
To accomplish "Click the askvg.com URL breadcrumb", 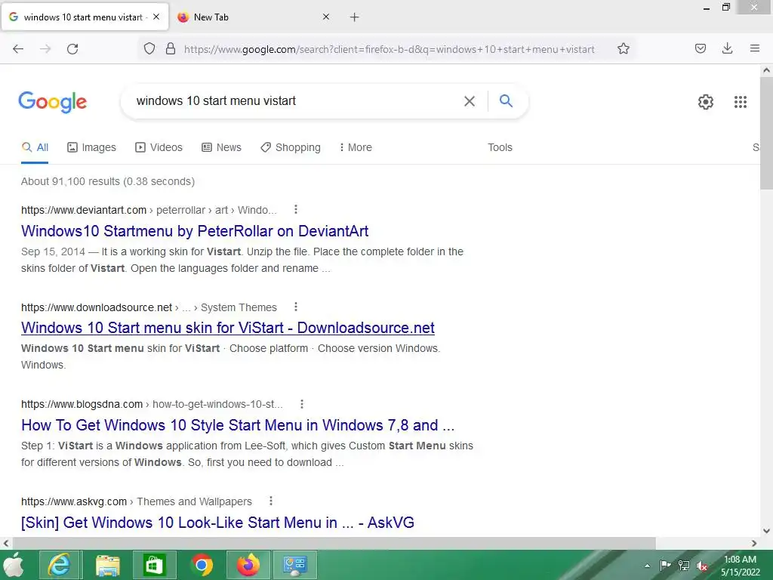I will [137, 501].
